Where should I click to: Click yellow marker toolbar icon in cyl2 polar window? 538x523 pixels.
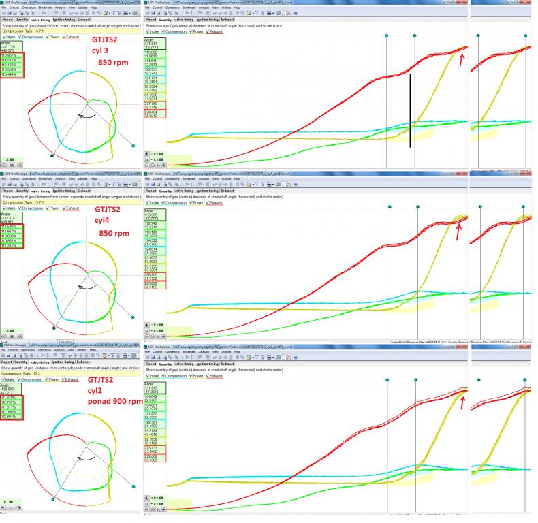104,355
